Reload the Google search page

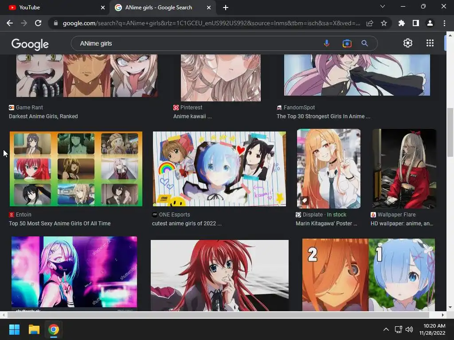tap(38, 23)
